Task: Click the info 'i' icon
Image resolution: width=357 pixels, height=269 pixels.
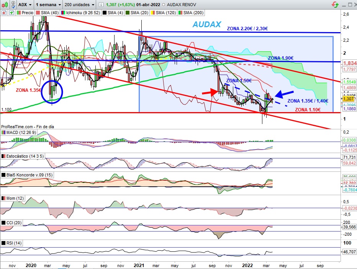Action: coord(101,5)
